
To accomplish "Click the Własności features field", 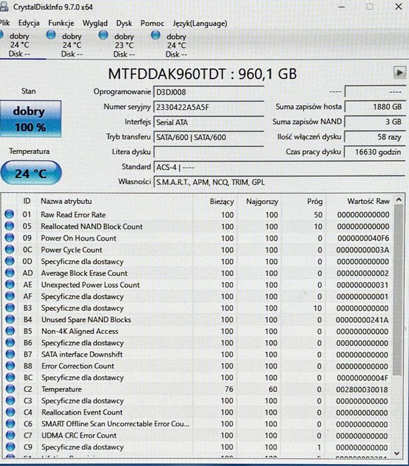I will point(279,182).
